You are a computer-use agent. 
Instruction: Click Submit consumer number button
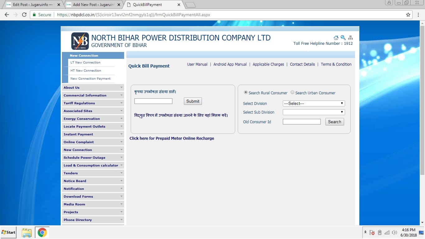pos(193,101)
